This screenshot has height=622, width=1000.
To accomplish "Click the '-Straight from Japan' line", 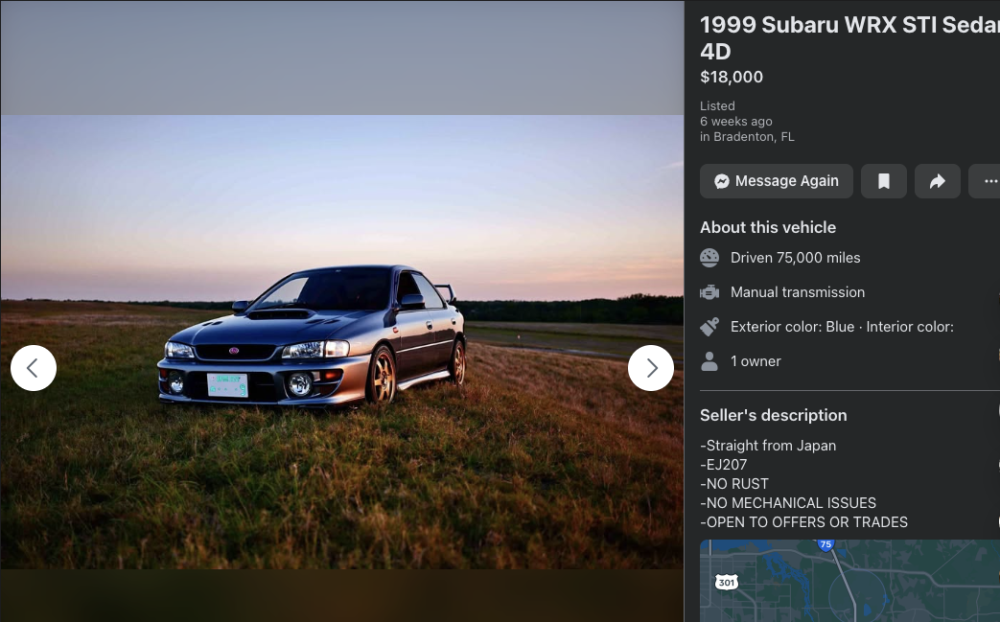I will (768, 446).
